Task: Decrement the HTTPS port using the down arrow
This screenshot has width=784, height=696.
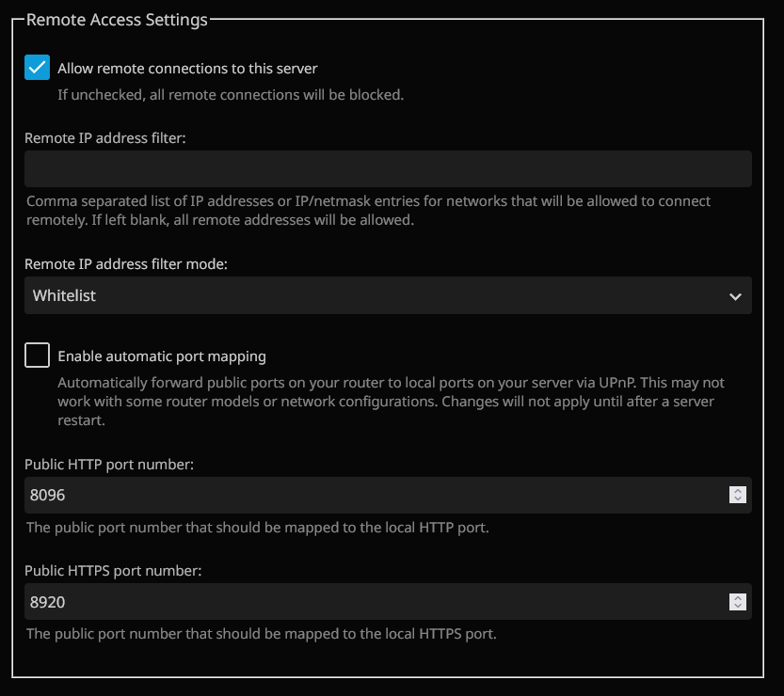Action: pyautogui.click(x=738, y=607)
